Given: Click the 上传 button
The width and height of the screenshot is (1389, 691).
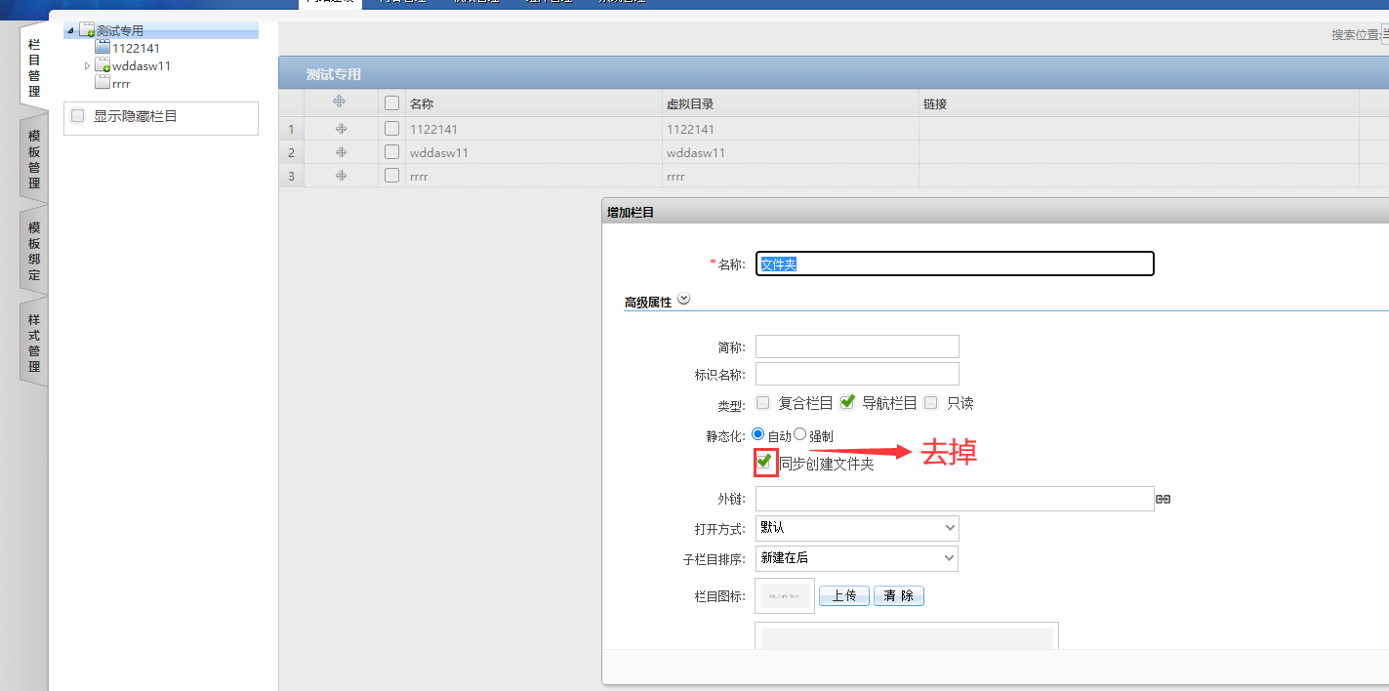Looking at the screenshot, I should pyautogui.click(x=843, y=595).
